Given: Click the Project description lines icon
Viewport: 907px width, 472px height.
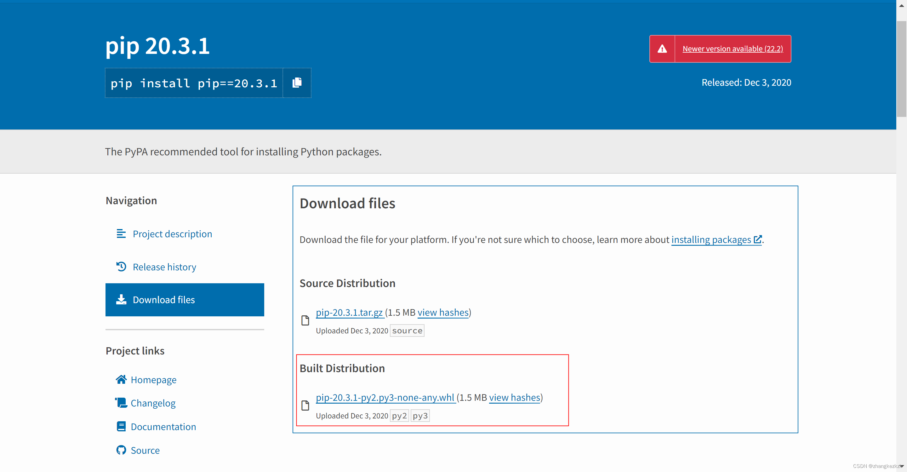Looking at the screenshot, I should (121, 233).
